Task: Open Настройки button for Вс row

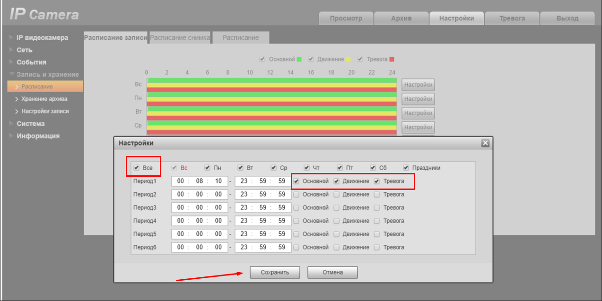Action: coord(418,85)
